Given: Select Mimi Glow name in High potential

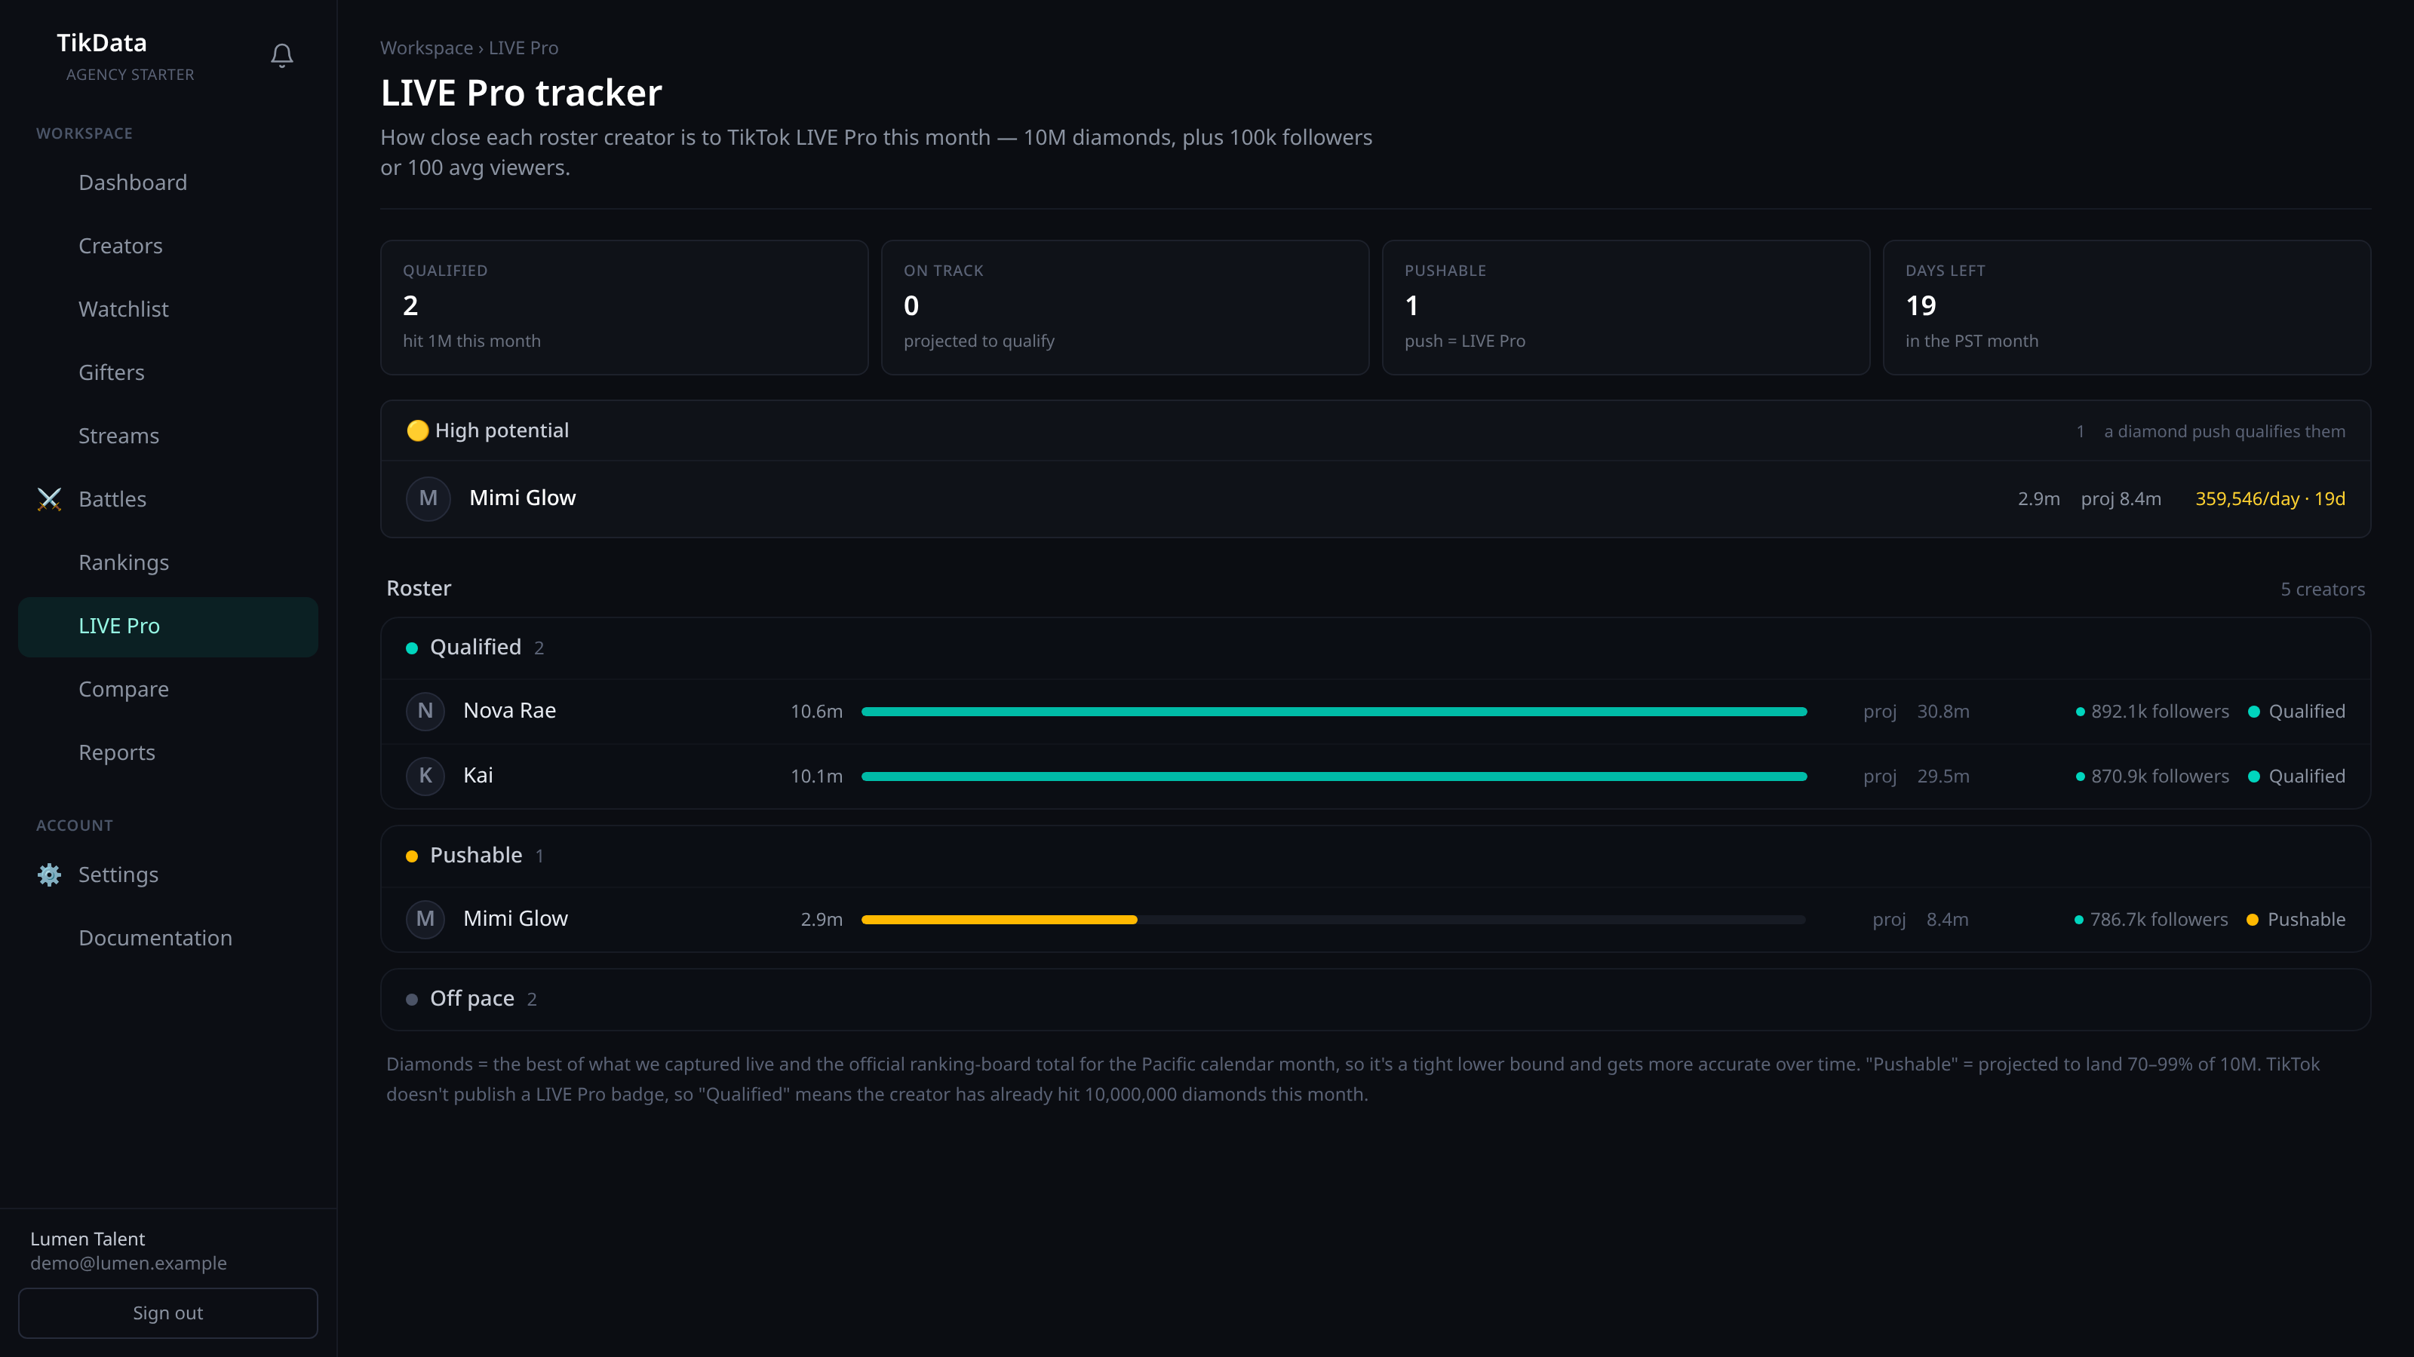Looking at the screenshot, I should (522, 498).
